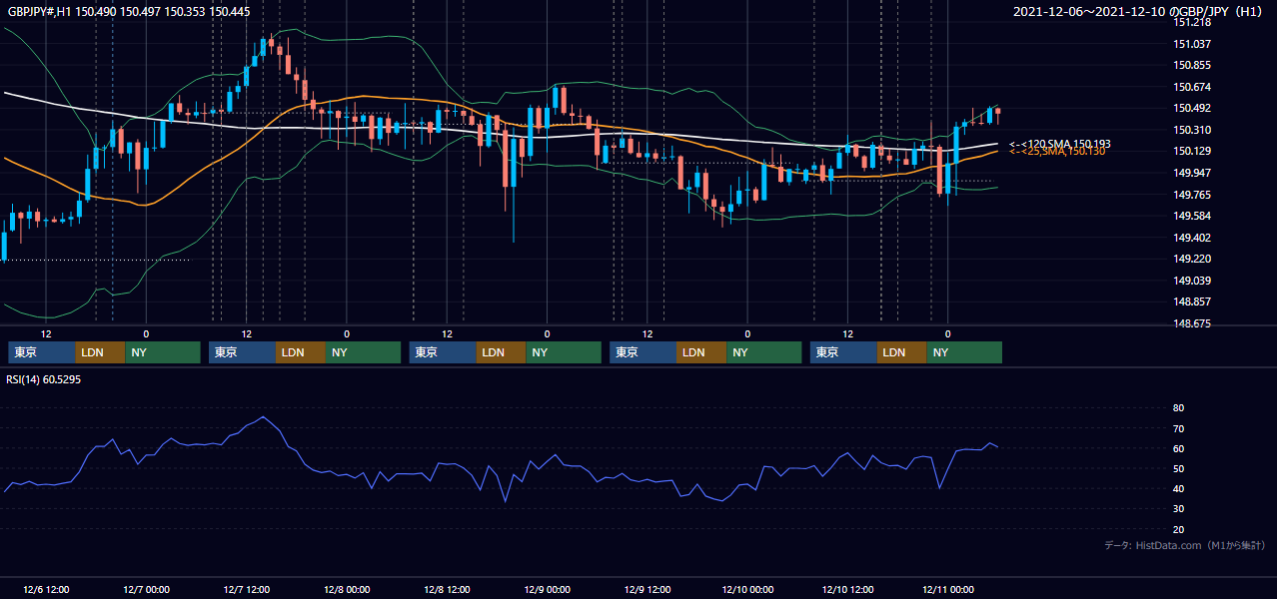1277x599 pixels.
Task: Click the LDN session box for 12/10
Action: coord(902,352)
